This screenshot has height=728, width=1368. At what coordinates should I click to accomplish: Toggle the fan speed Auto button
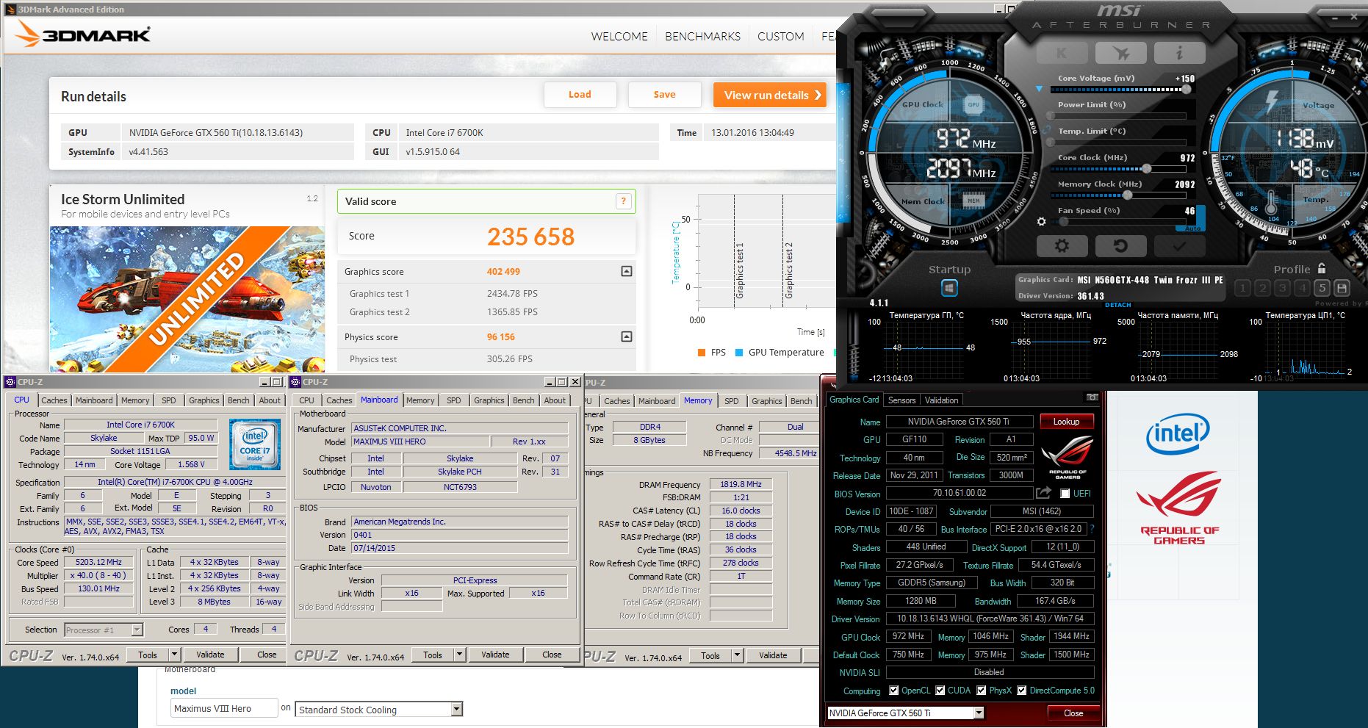(1193, 228)
